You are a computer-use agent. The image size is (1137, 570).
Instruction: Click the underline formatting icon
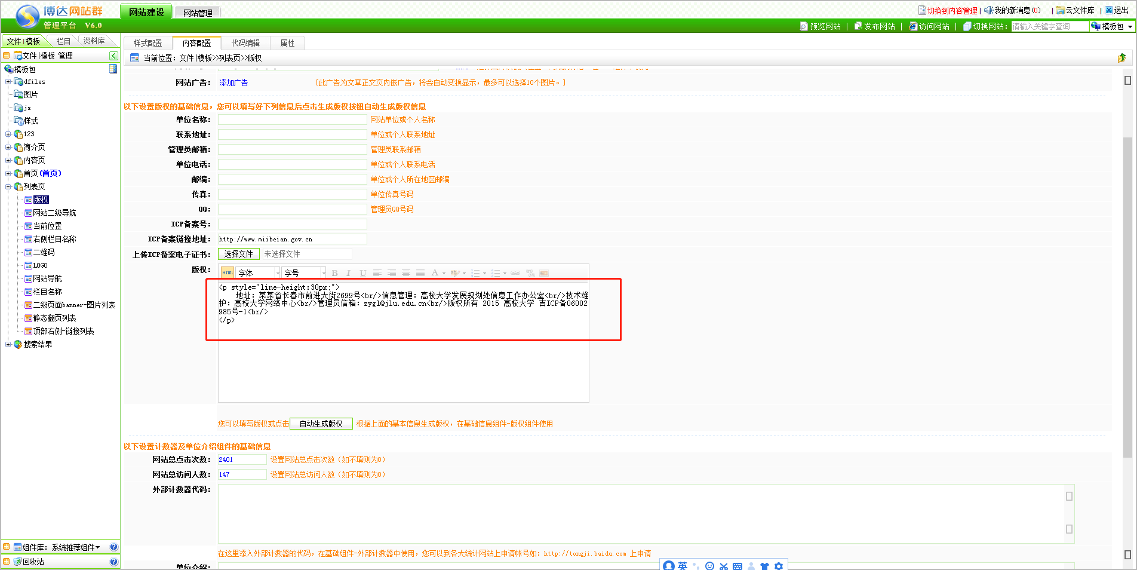[362, 273]
